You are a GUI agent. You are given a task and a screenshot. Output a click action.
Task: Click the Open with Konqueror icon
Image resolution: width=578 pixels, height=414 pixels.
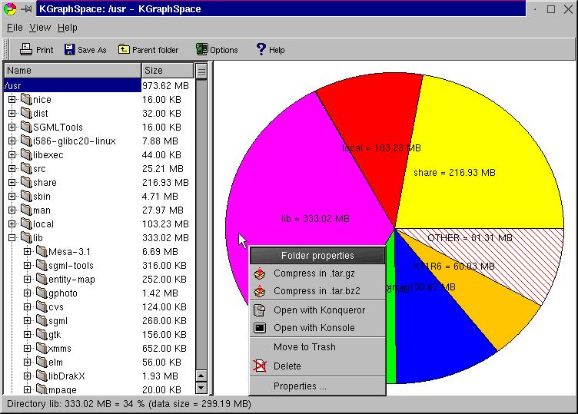click(260, 310)
